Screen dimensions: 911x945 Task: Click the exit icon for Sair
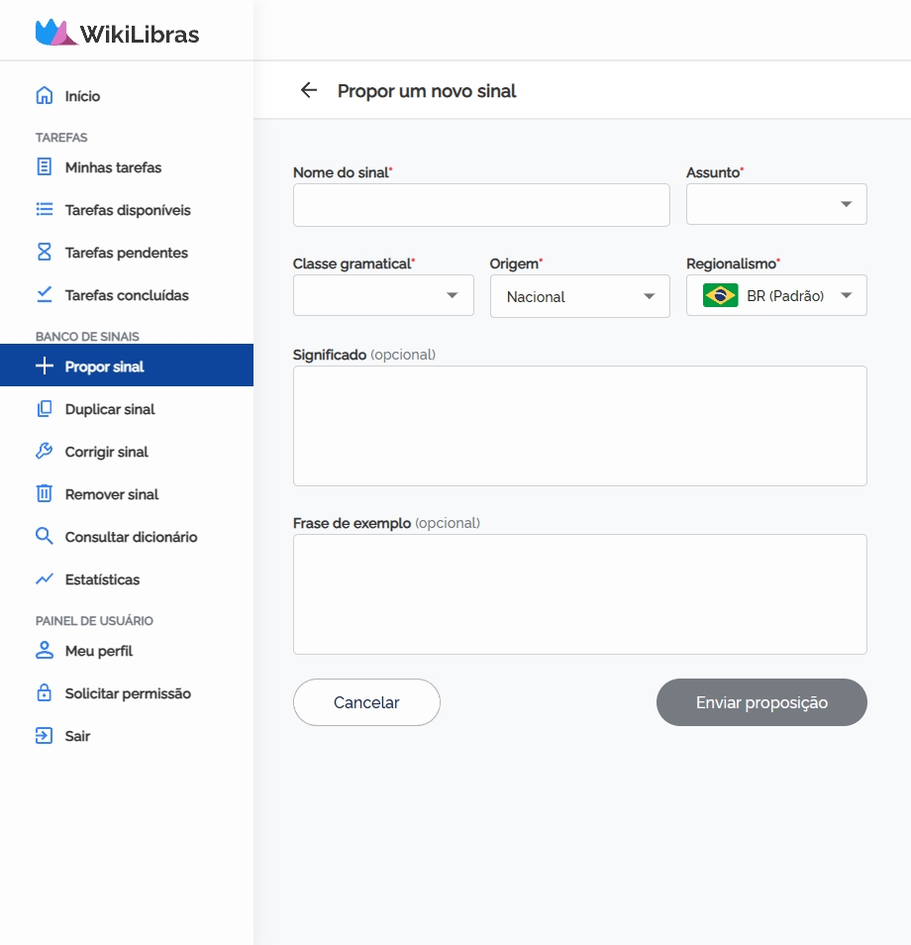[x=44, y=736]
